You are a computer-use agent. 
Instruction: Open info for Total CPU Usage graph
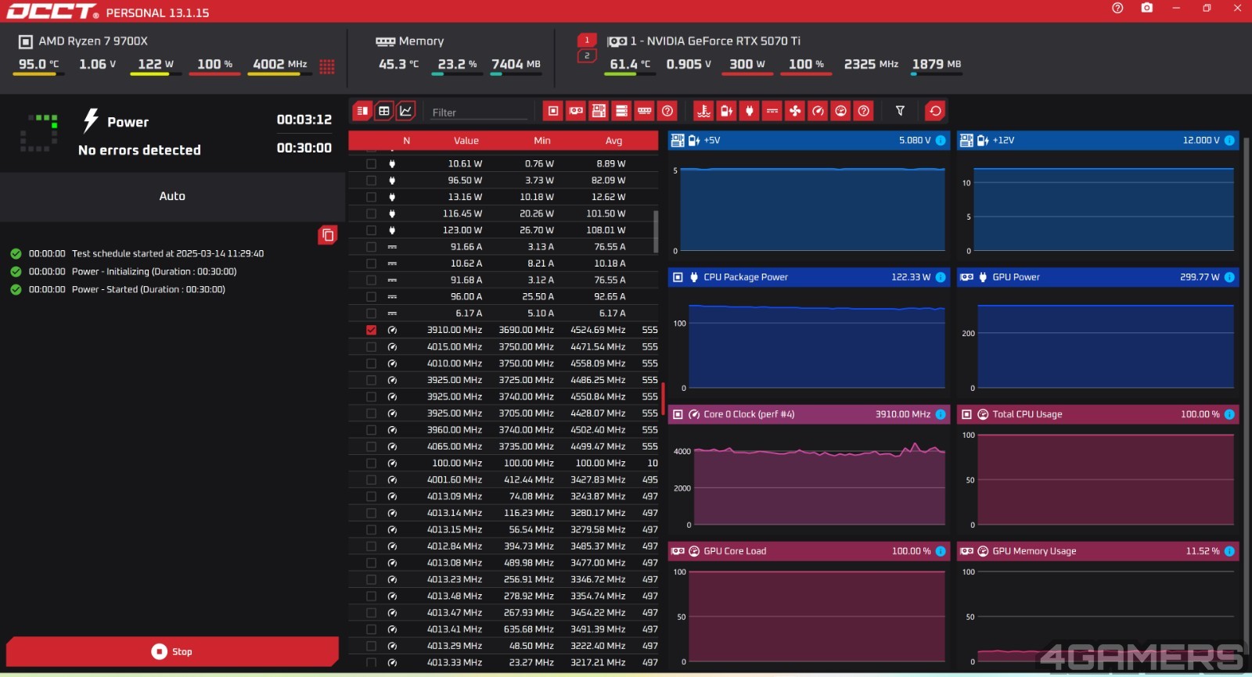(x=1229, y=414)
